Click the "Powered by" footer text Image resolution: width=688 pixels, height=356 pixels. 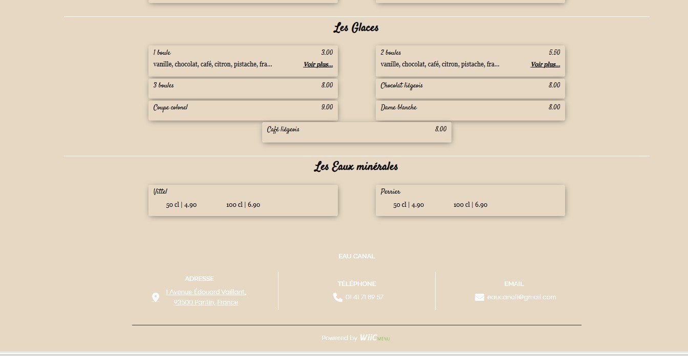[339, 338]
